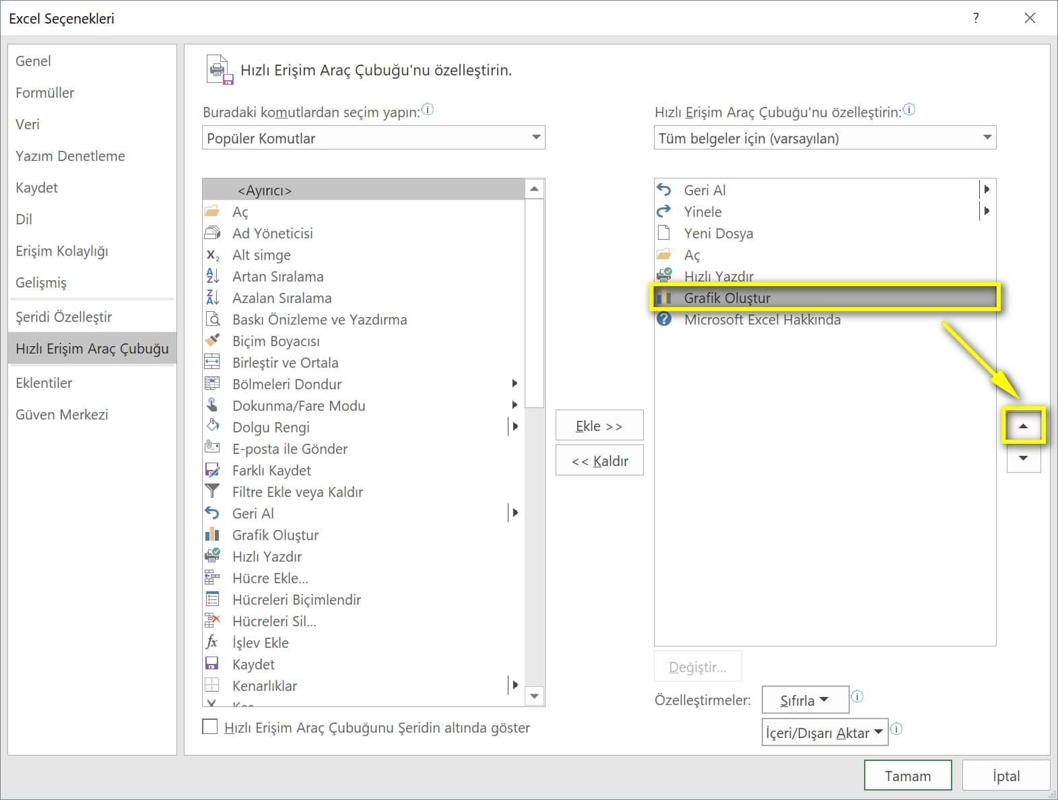This screenshot has width=1058, height=800.
Task: Click the Baskı Önizleme ve Yazdırma icon
Action: click(212, 319)
